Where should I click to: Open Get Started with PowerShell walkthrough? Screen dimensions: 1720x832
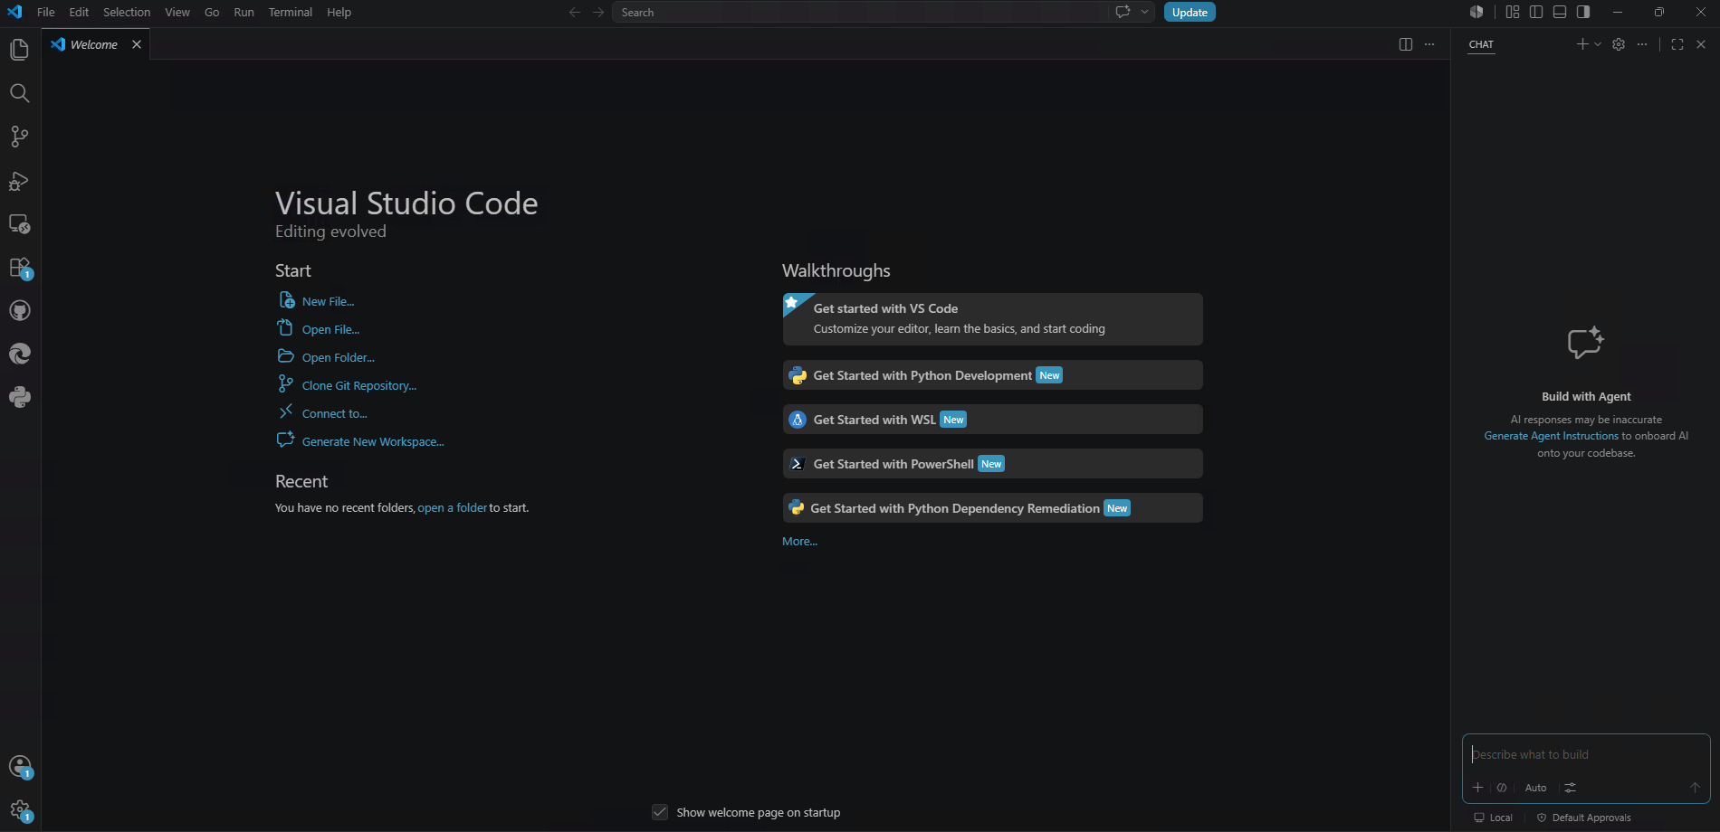992,464
